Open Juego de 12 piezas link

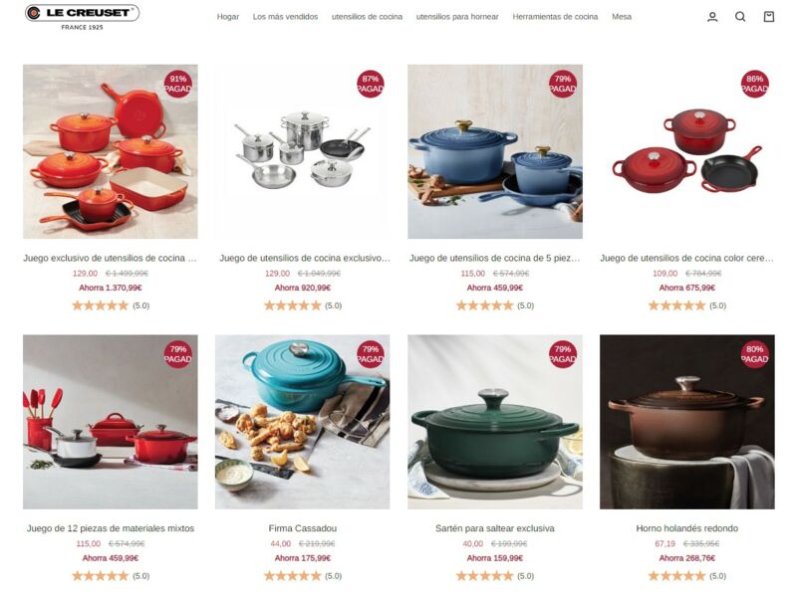[111, 528]
